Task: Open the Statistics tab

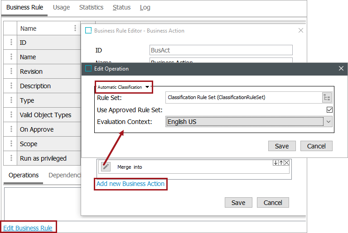Action: pos(91,7)
